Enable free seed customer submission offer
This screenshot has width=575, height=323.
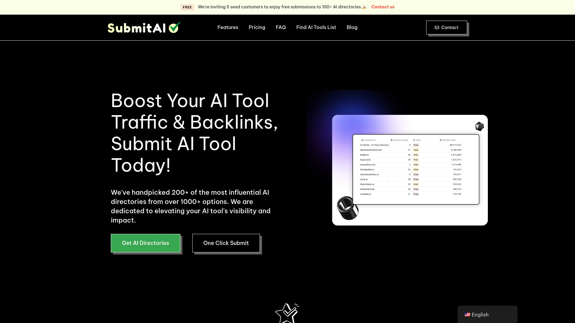coord(383,7)
